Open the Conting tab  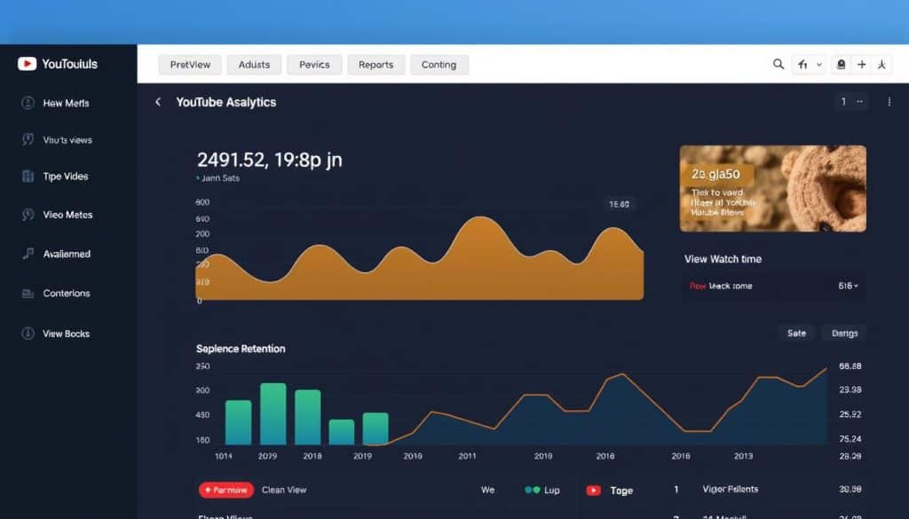(x=439, y=65)
